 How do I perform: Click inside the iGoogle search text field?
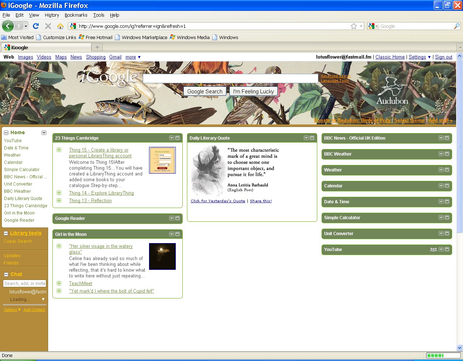[x=230, y=78]
